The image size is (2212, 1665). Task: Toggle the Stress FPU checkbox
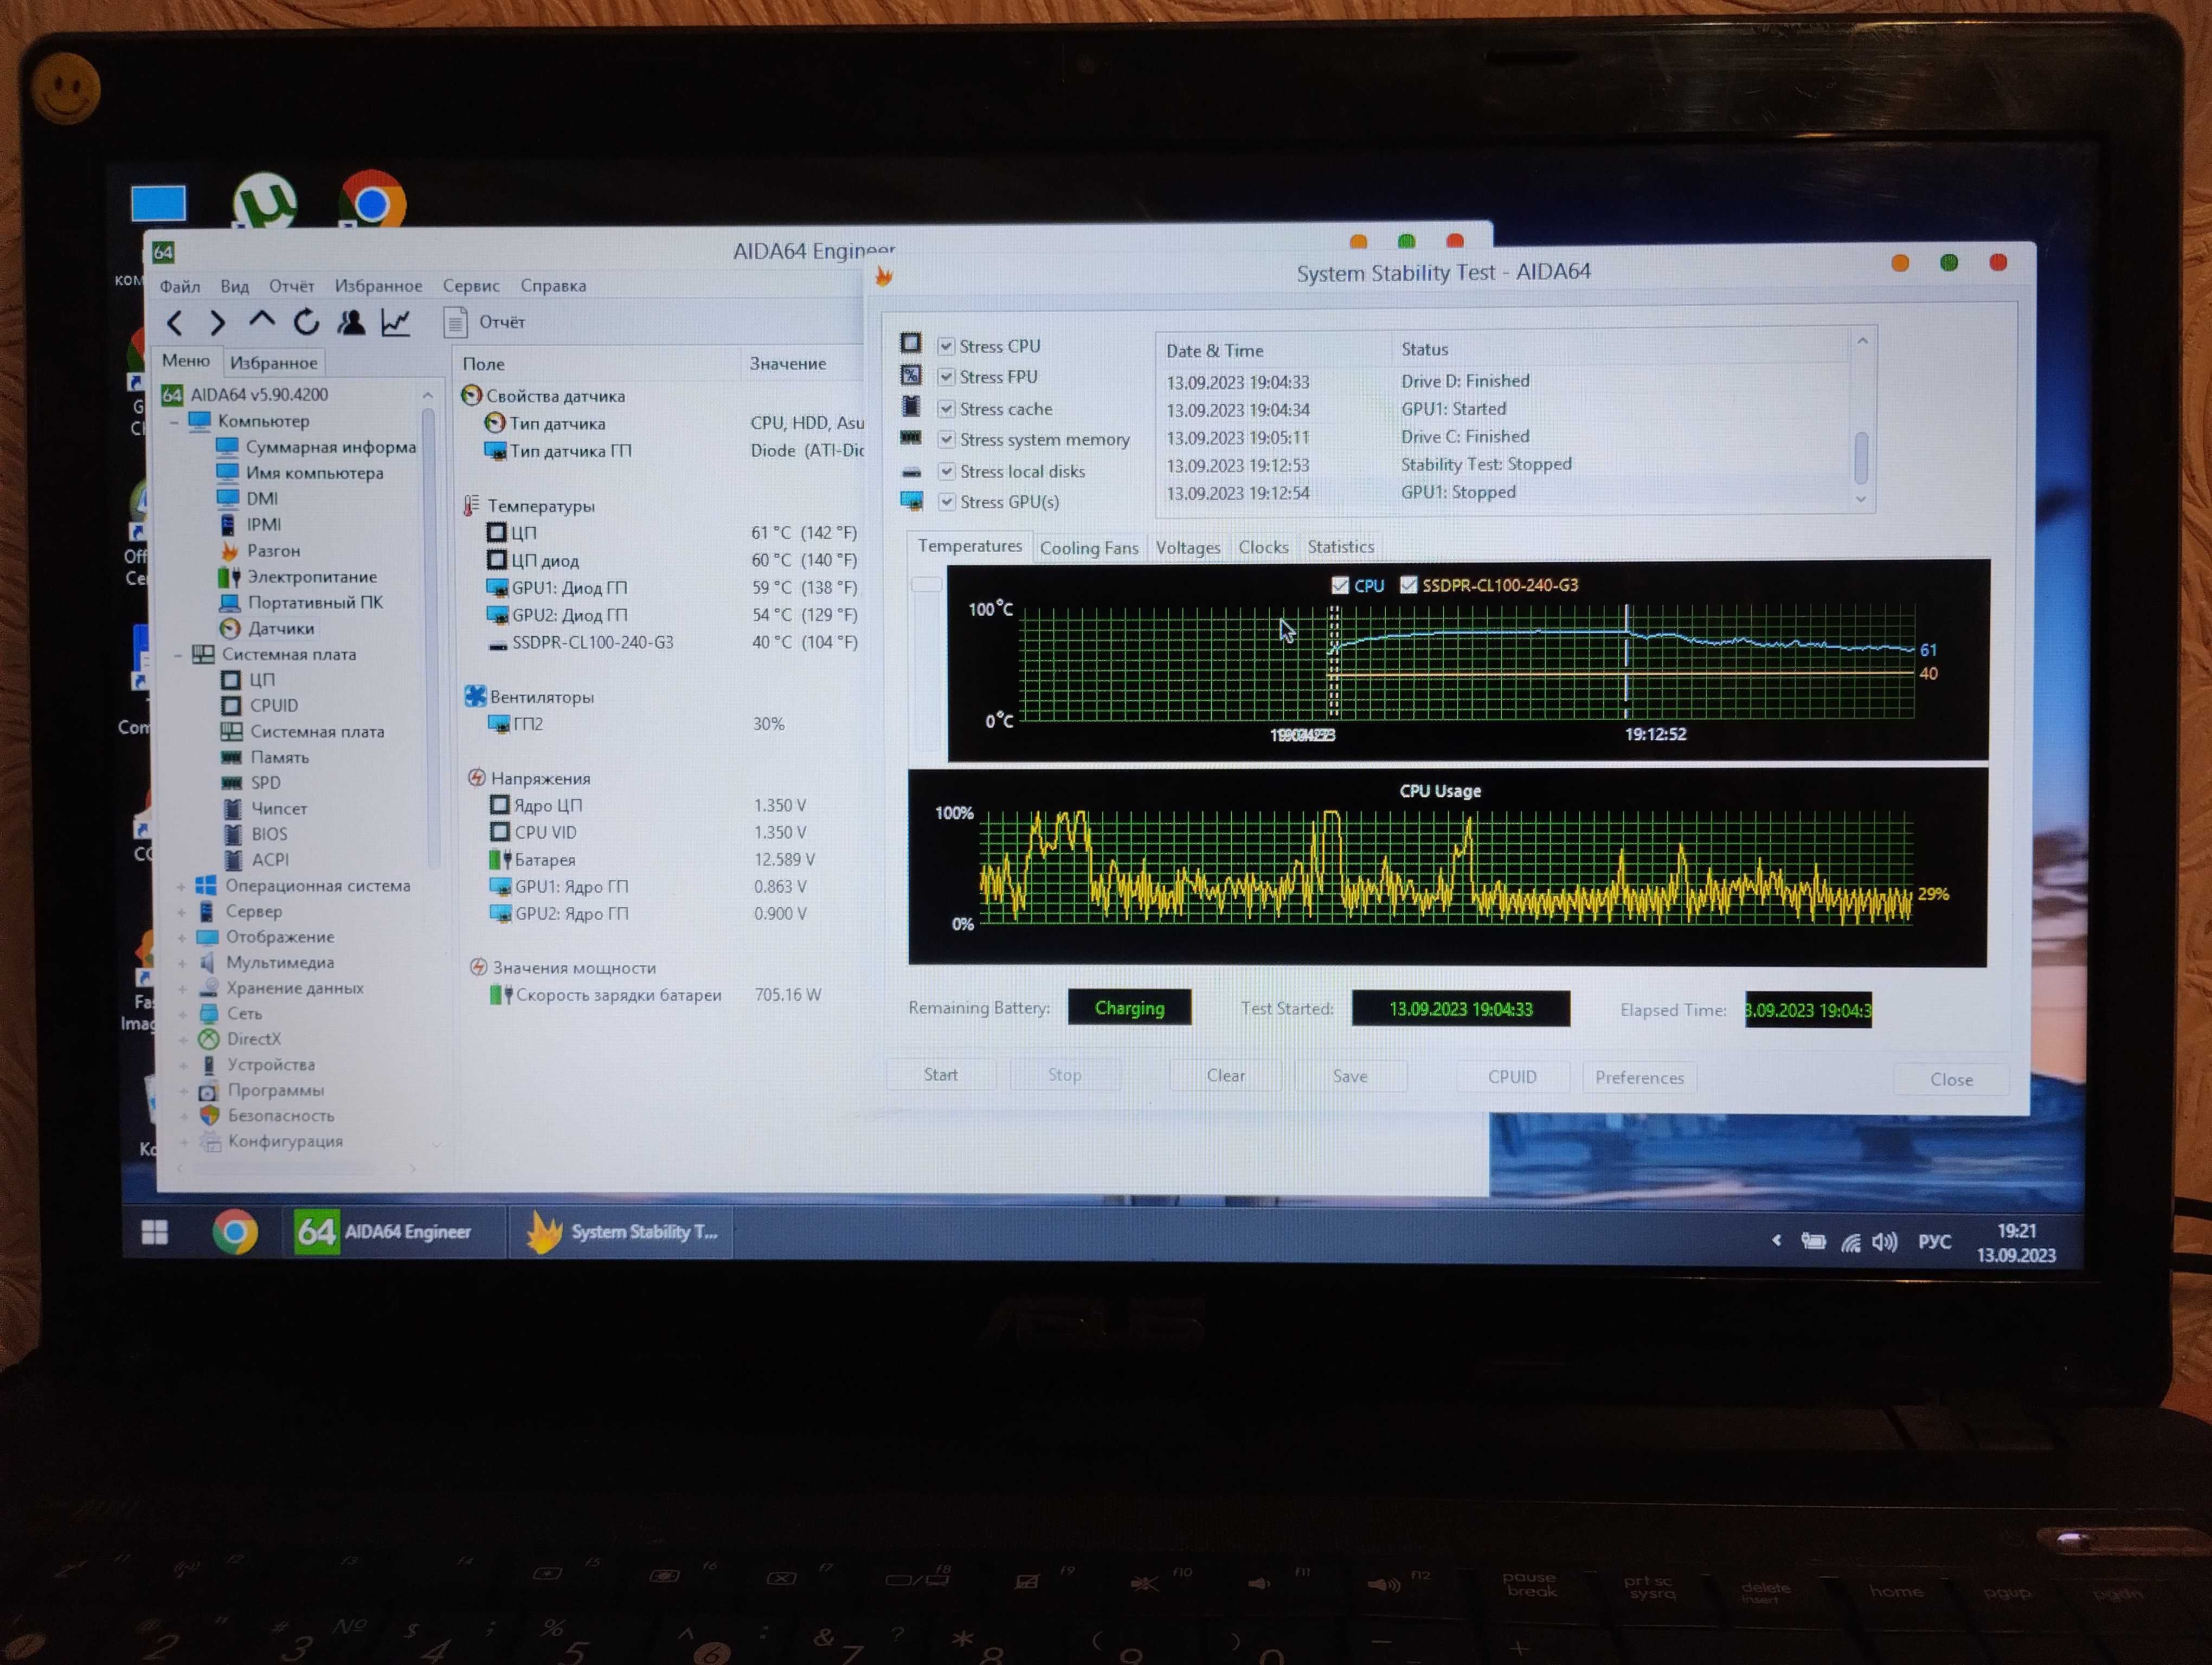(946, 378)
